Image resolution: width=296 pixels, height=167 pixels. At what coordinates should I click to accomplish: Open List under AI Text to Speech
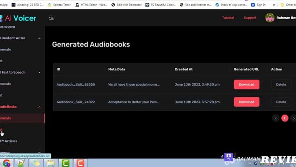pyautogui.click(x=1, y=95)
